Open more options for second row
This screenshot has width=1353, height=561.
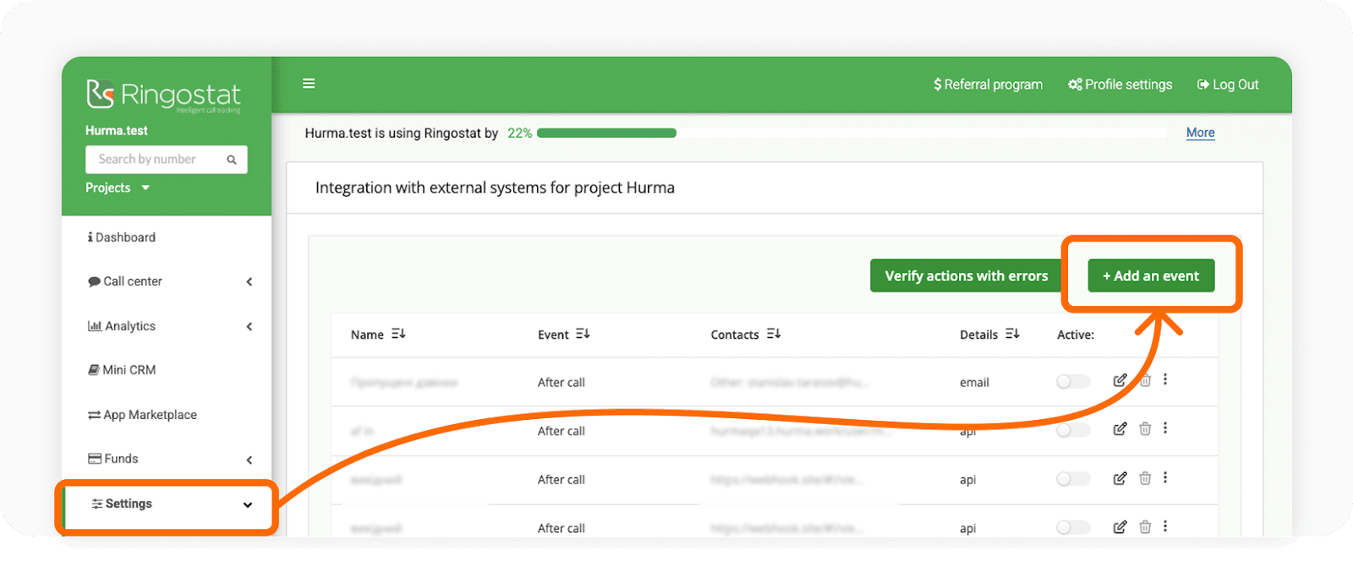pyautogui.click(x=1165, y=428)
